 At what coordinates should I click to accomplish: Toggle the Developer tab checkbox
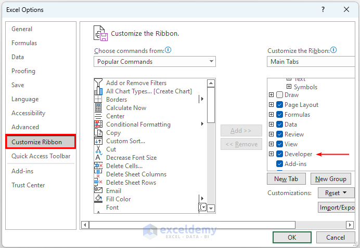[x=279, y=154]
